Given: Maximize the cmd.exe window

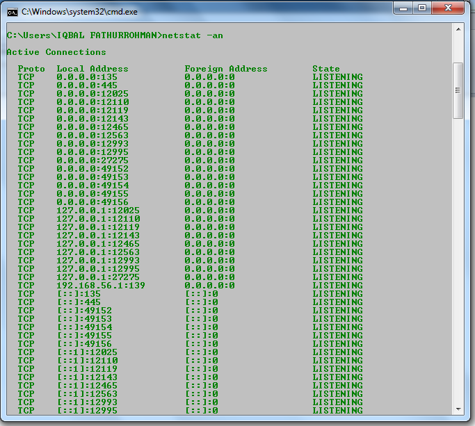Looking at the screenshot, I should pos(422,8).
